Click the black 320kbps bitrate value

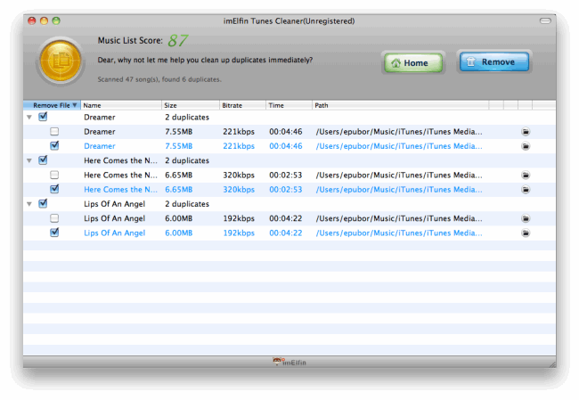tap(239, 176)
